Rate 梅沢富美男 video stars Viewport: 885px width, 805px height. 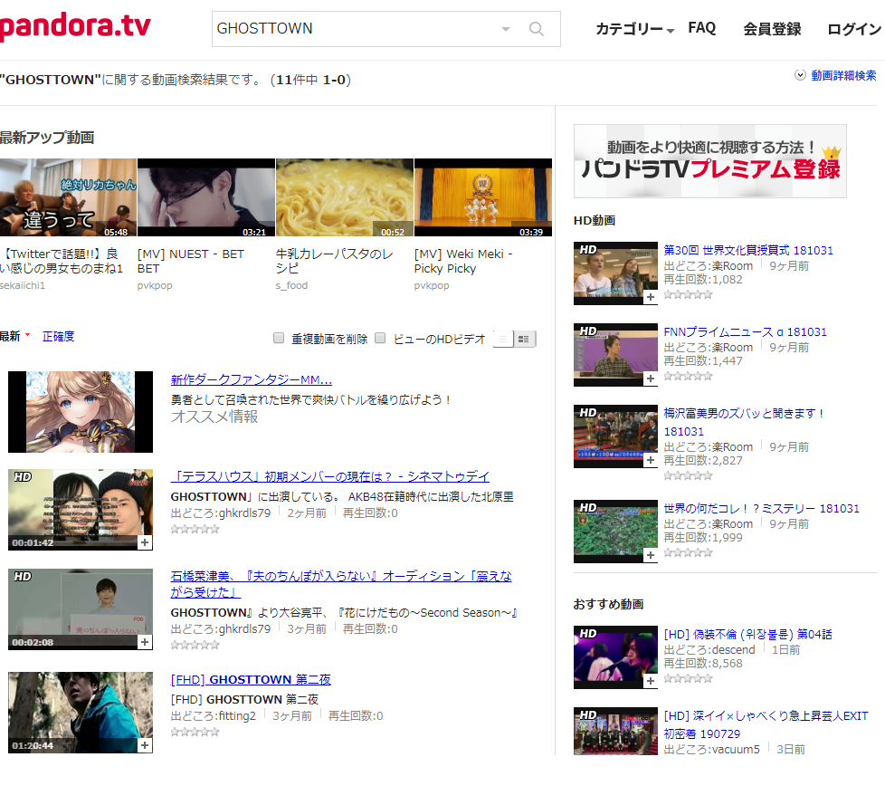point(689,475)
